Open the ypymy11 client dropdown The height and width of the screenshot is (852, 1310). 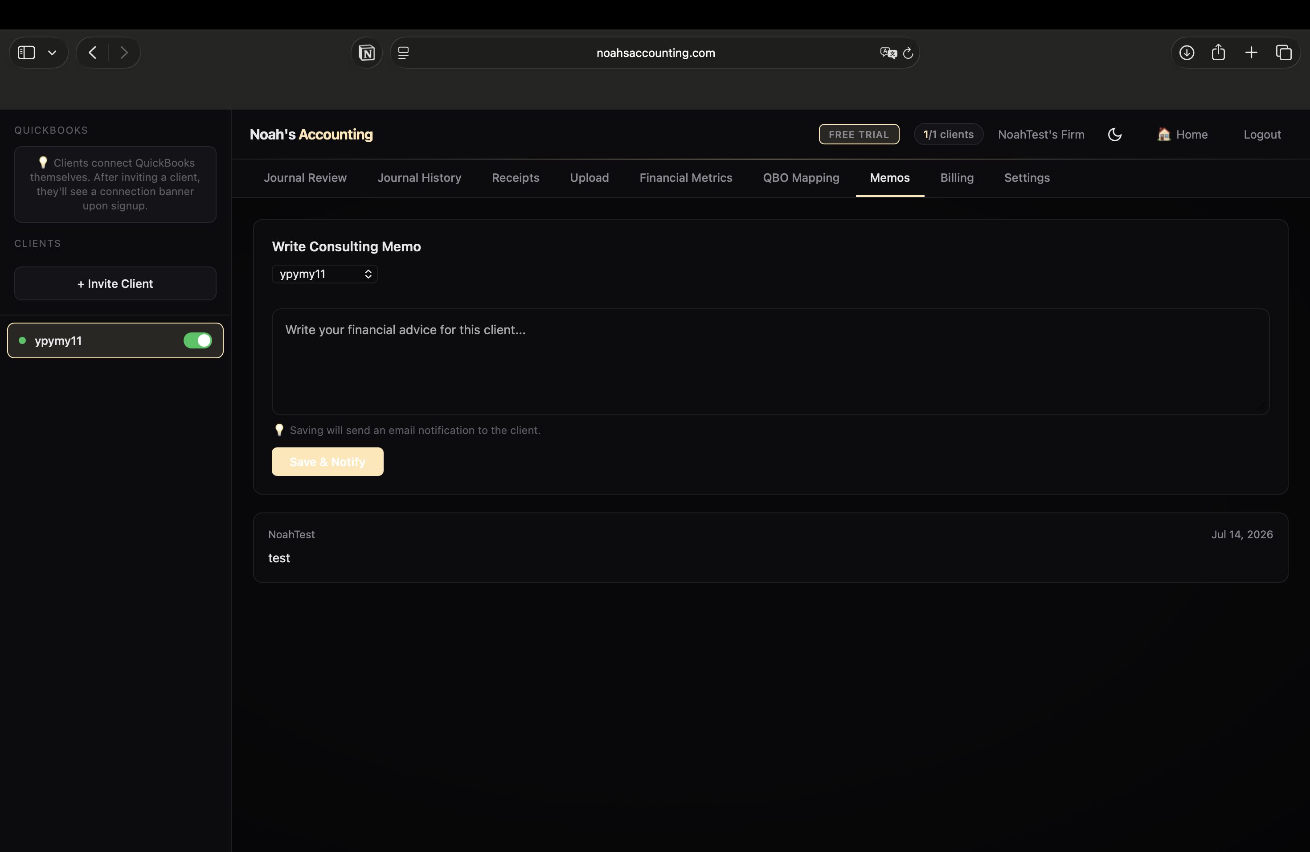coord(325,274)
